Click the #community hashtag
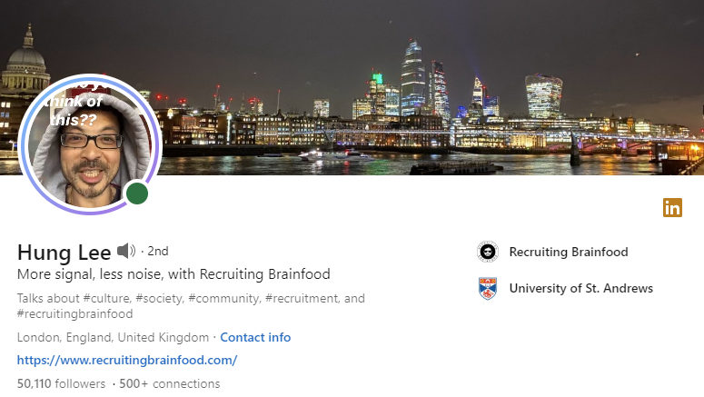 pyautogui.click(x=223, y=299)
